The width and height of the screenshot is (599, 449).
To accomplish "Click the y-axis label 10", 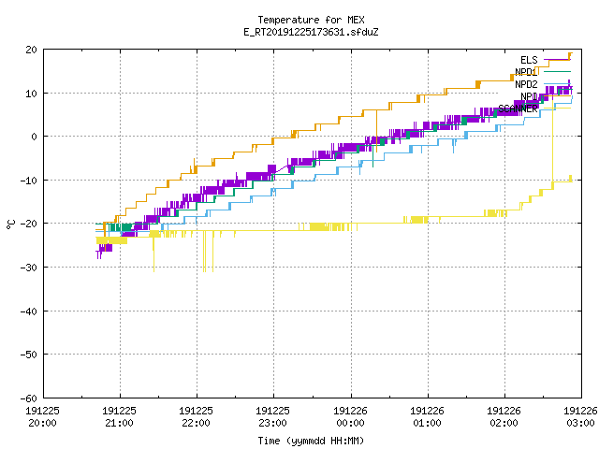I will click(31, 94).
